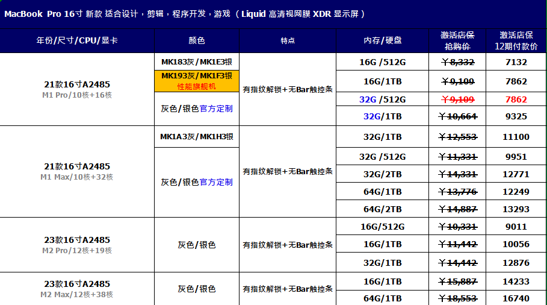This screenshot has width=547, height=305.
Task: Select 灰色/银色 cell in the M2 Pro row
Action: 197,245
